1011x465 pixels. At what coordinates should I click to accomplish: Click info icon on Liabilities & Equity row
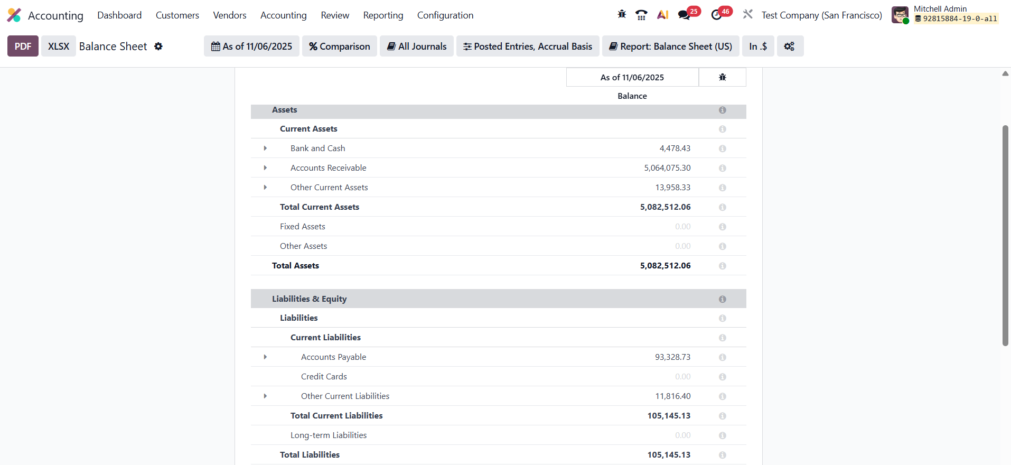(x=723, y=299)
